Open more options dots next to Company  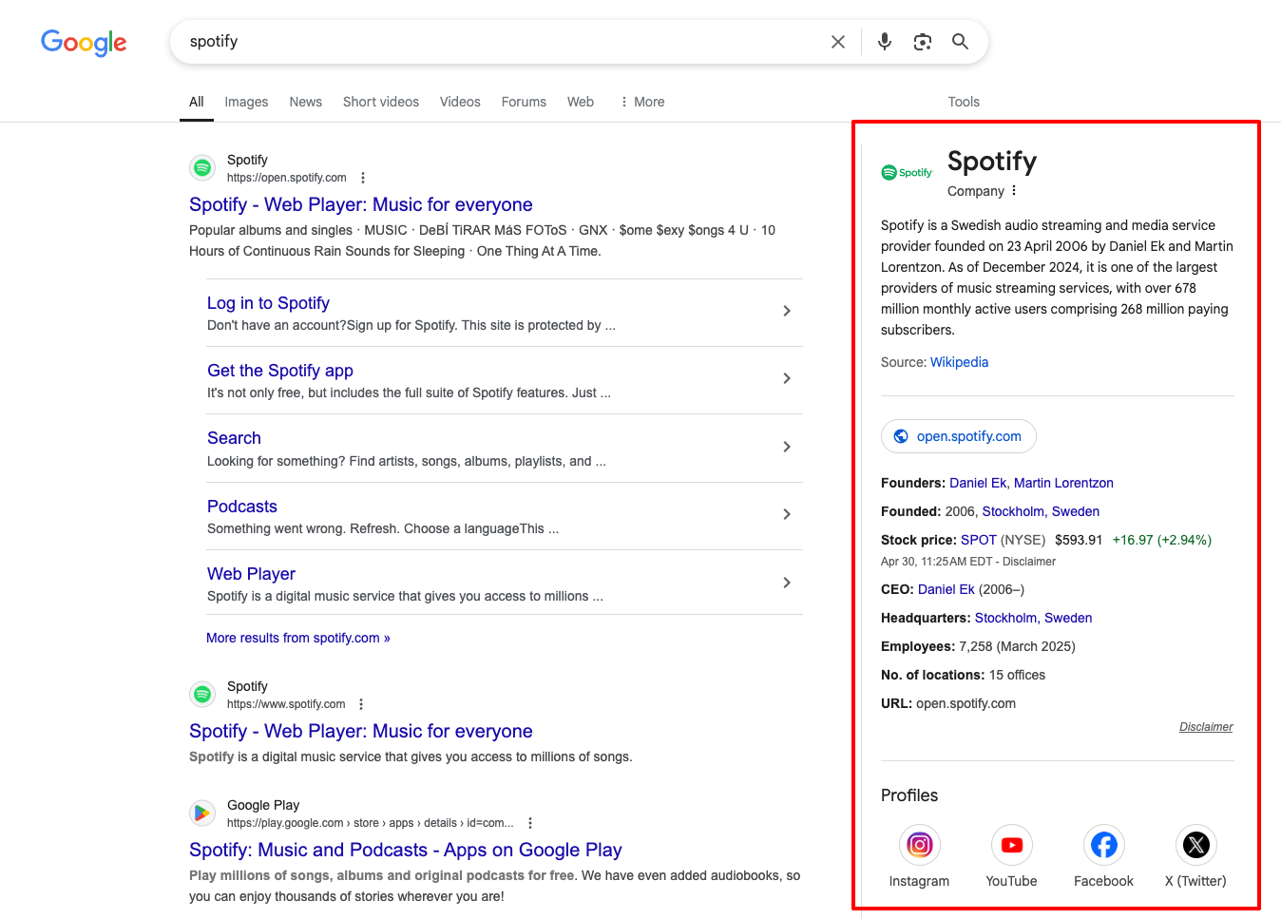point(1014,190)
